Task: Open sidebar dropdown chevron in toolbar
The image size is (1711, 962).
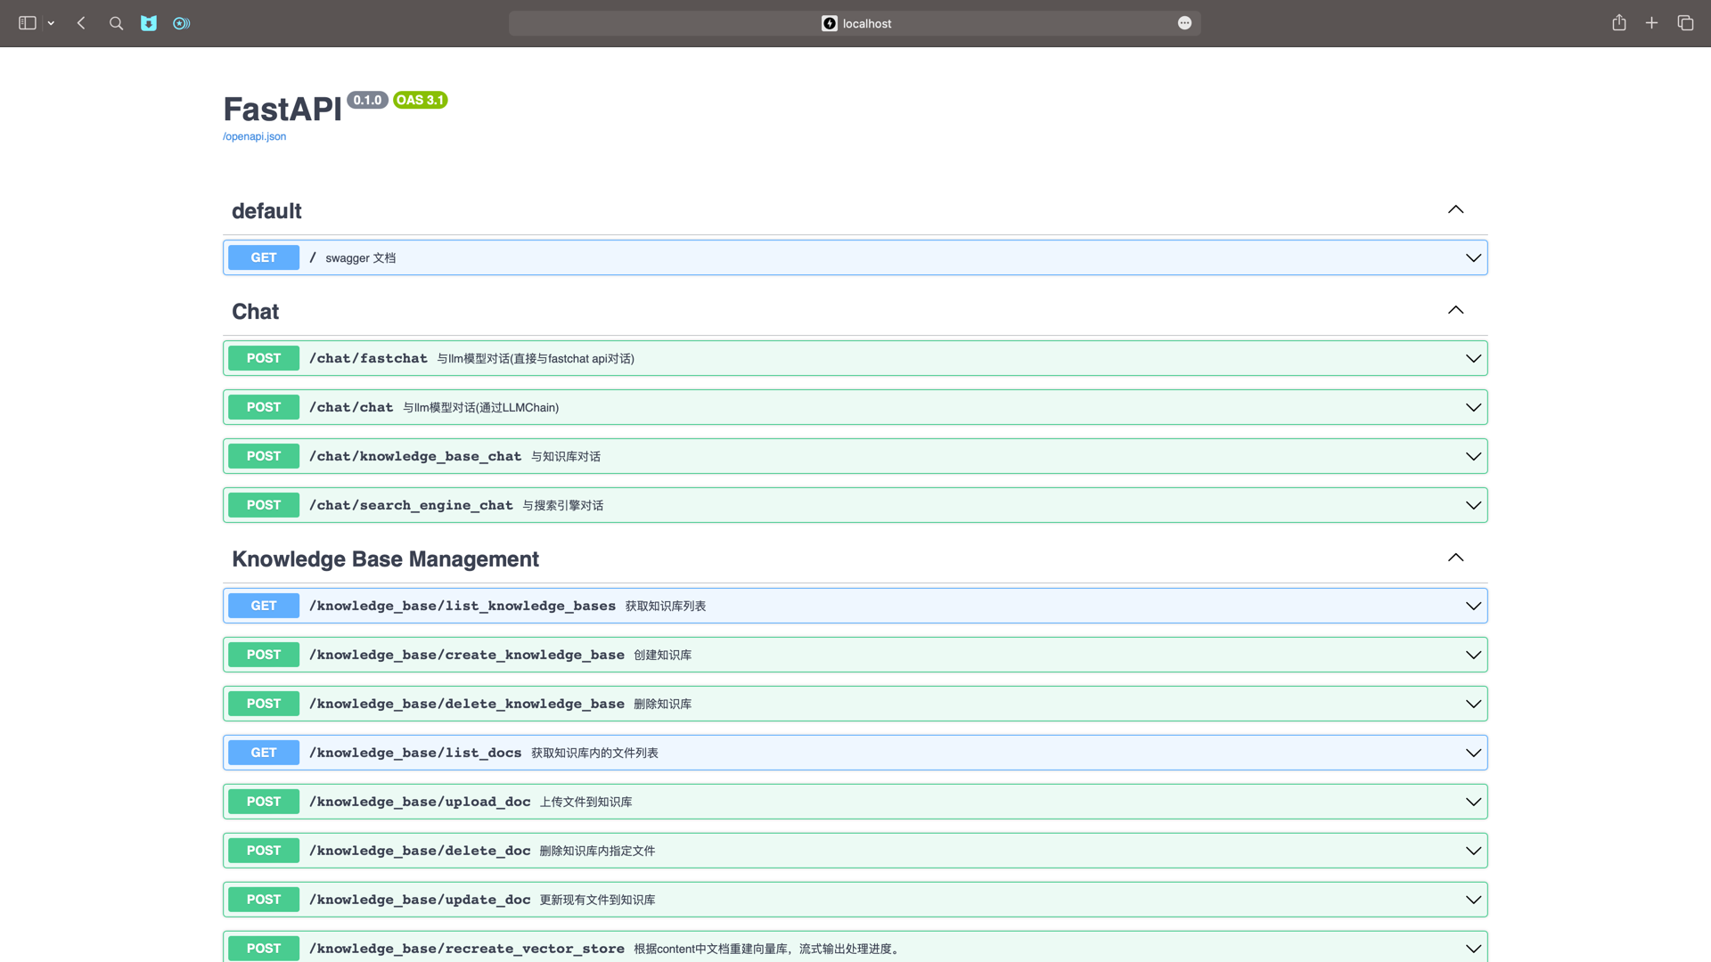Action: click(x=51, y=23)
